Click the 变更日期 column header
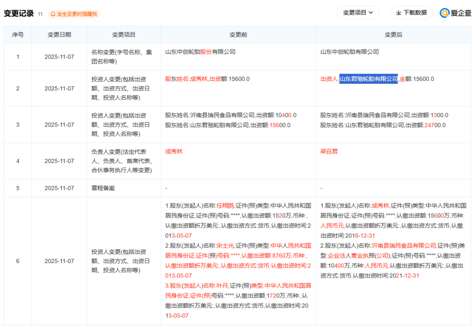 (59, 35)
